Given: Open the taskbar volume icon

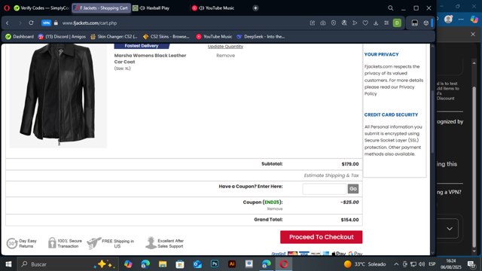Looking at the screenshot, I should coord(422,264).
